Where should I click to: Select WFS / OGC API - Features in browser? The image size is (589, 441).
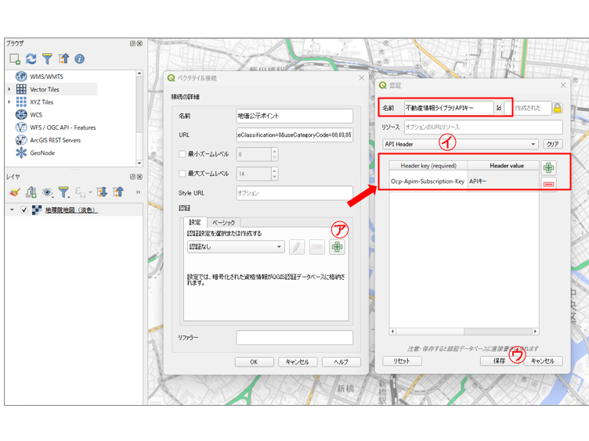[63, 127]
